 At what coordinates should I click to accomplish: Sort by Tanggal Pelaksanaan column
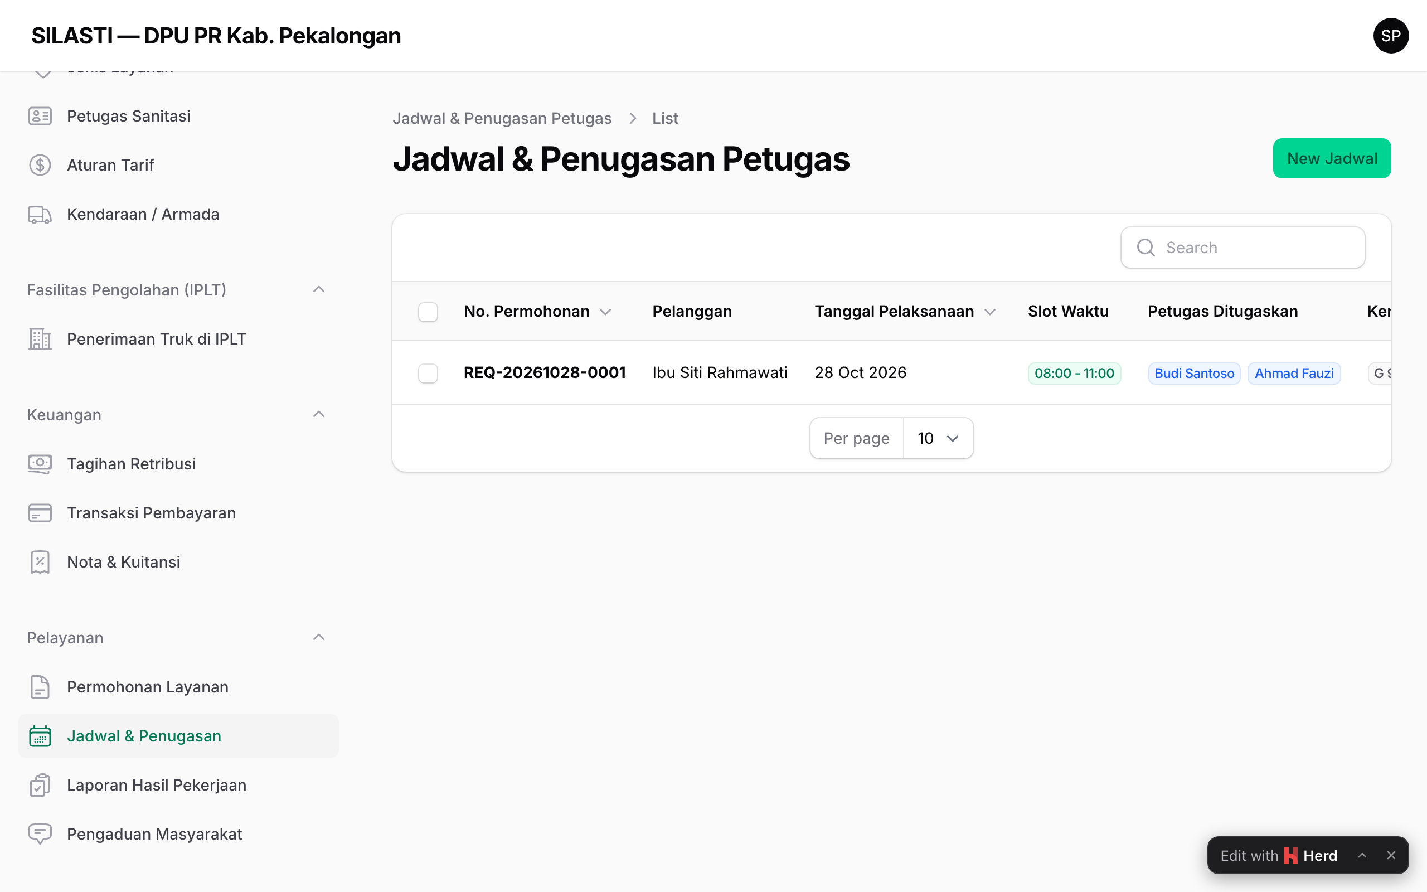pos(905,312)
